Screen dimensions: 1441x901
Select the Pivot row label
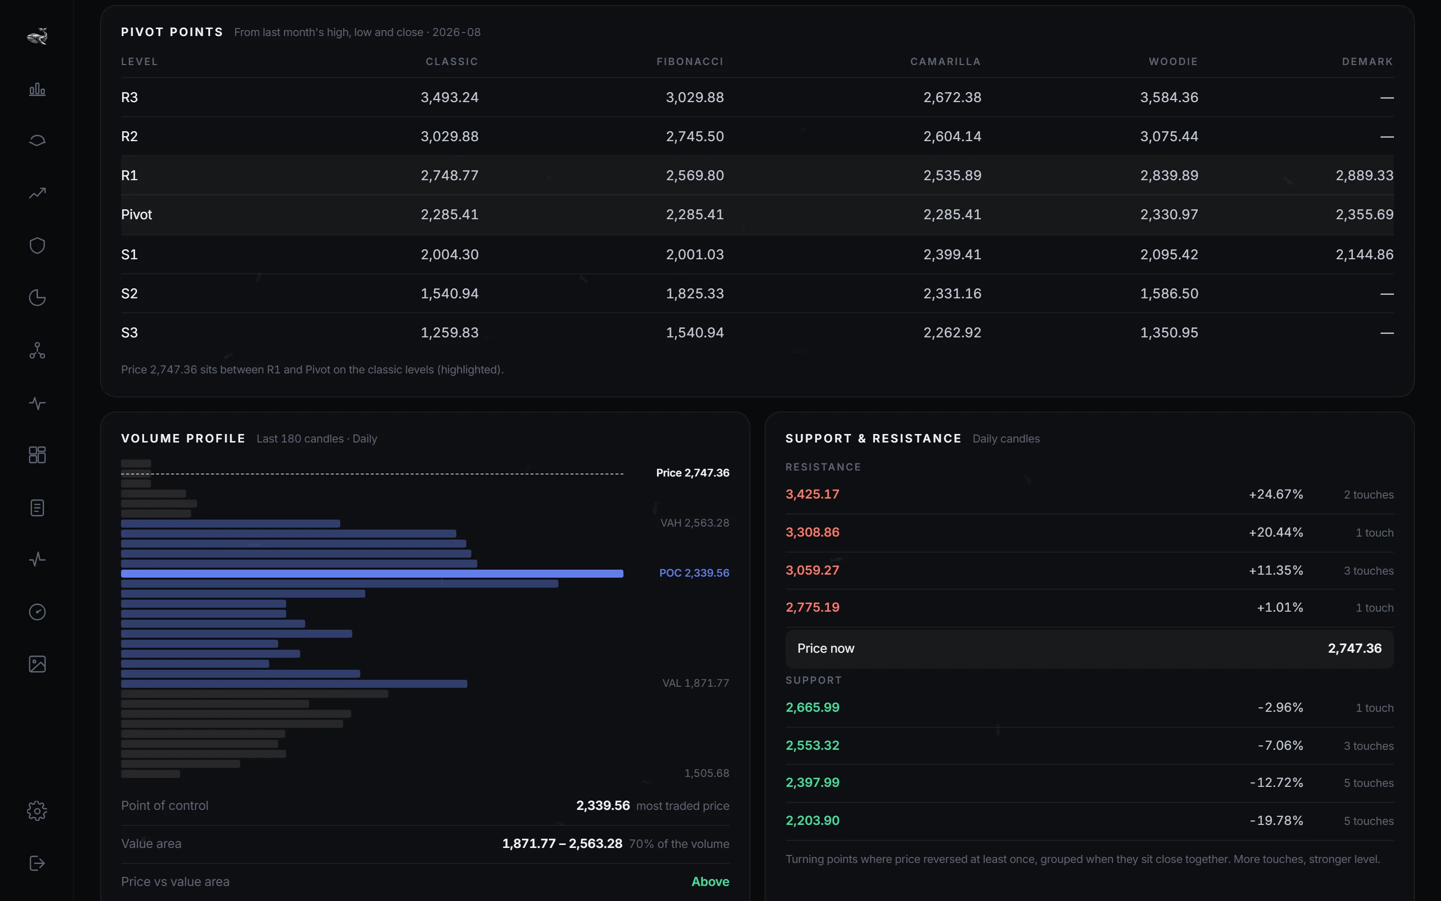pos(137,215)
